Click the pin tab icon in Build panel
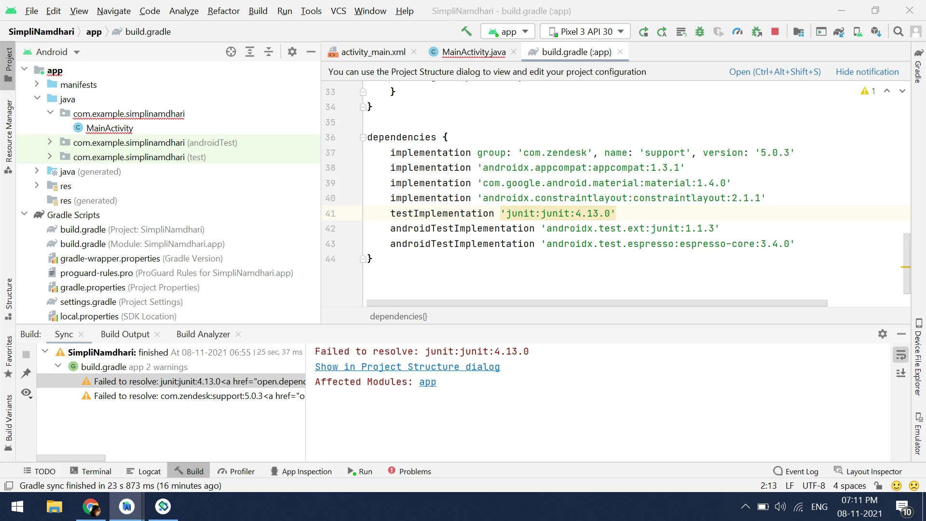The height and width of the screenshot is (521, 926). pos(26,373)
